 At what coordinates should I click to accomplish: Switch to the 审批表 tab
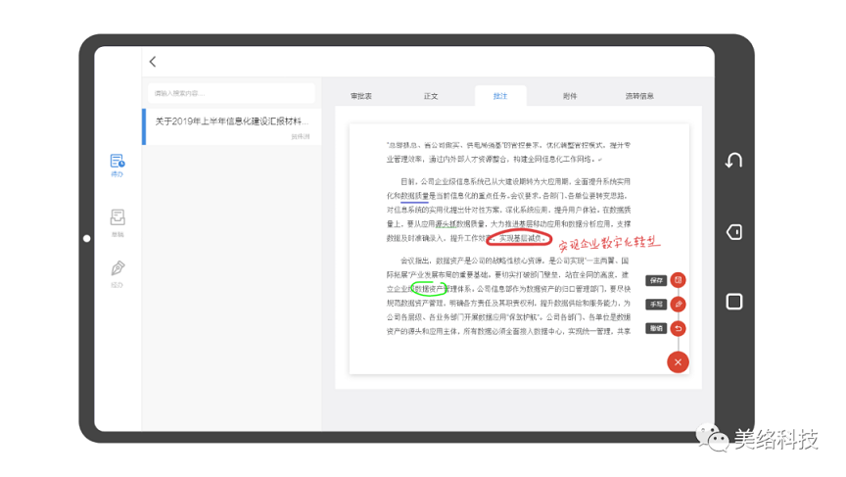point(361,96)
